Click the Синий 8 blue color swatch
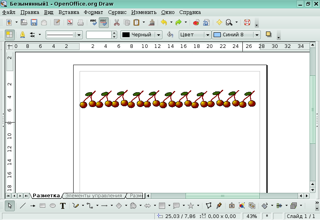 click(x=217, y=35)
